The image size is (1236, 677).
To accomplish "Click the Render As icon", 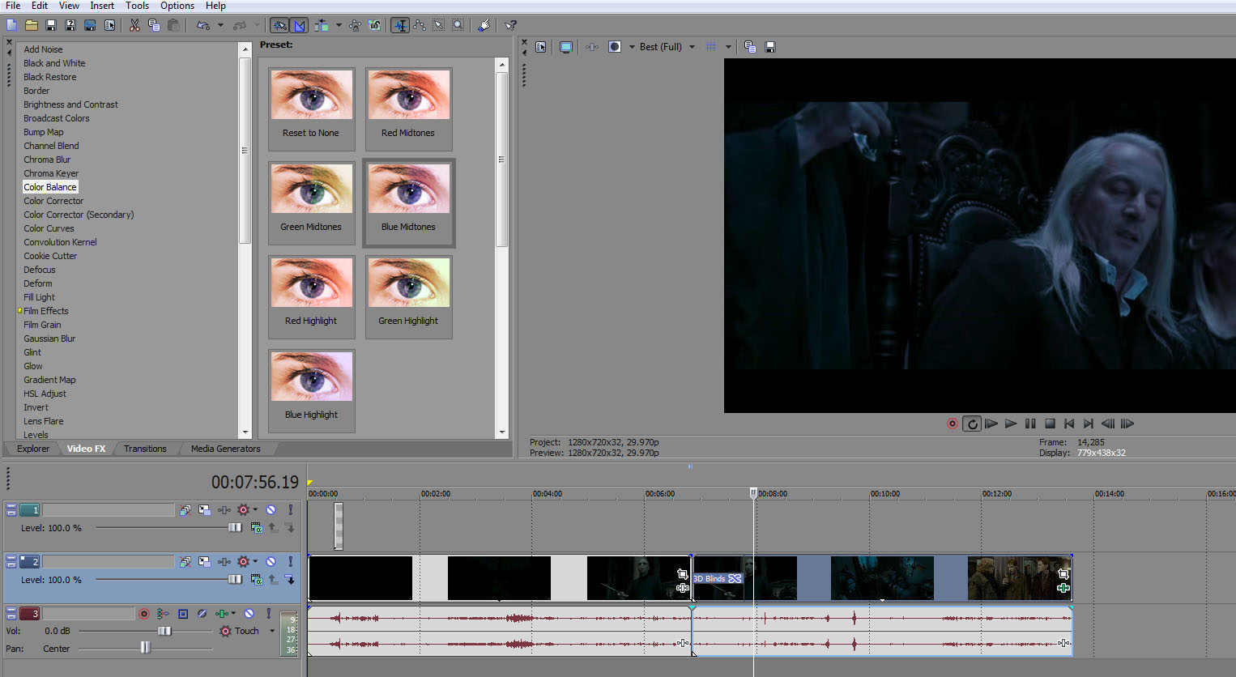I will (90, 25).
